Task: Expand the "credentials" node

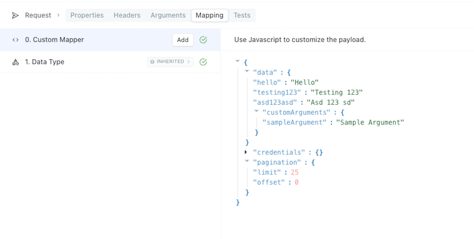Action: click(x=246, y=152)
